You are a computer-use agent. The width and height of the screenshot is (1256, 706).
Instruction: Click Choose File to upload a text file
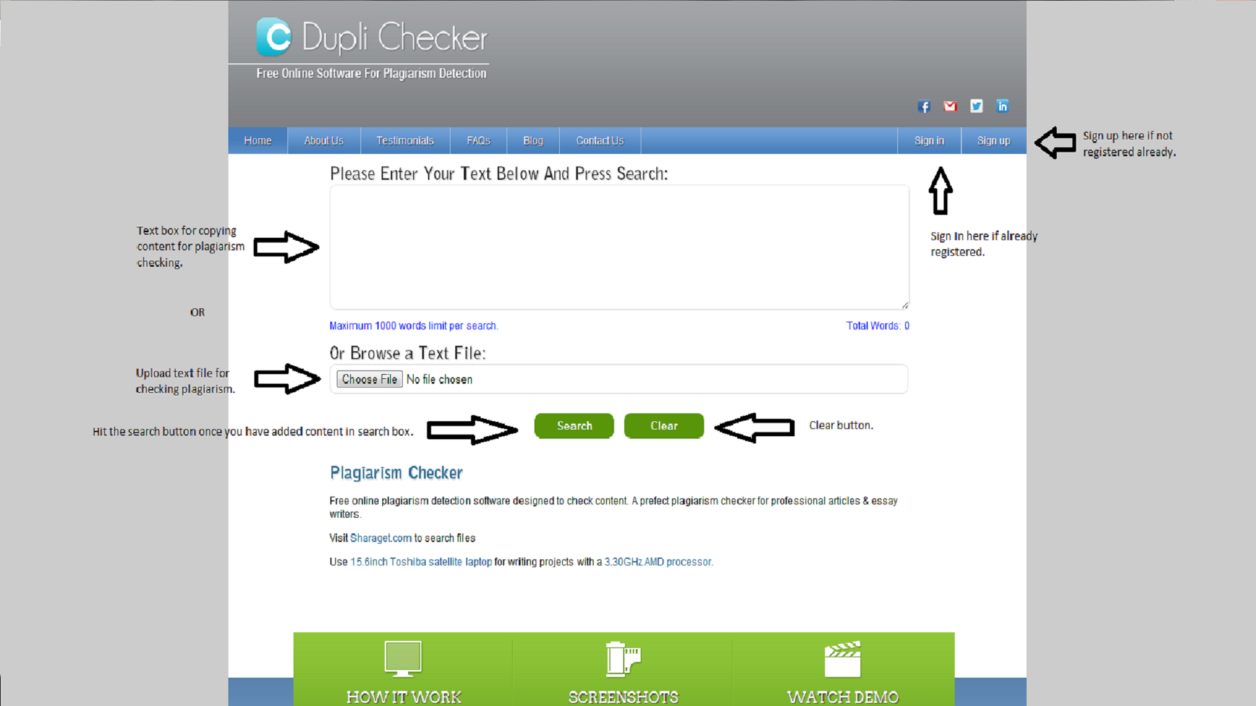(x=369, y=380)
